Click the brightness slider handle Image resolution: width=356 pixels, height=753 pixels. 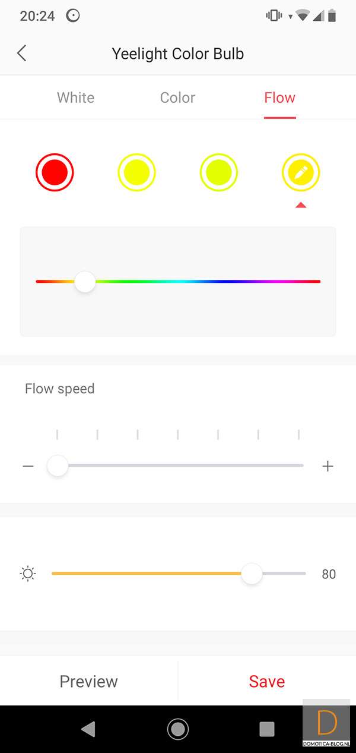252,574
